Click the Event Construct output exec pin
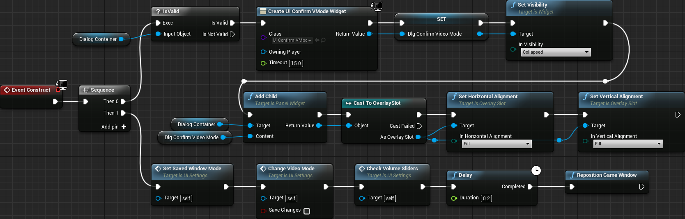 [x=55, y=102]
